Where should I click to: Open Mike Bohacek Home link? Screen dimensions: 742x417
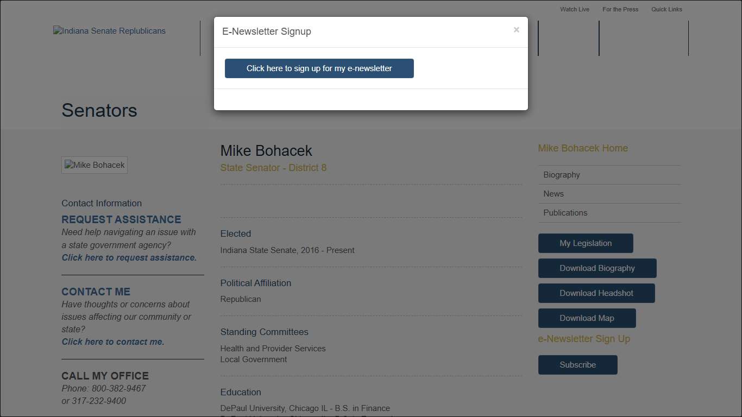pos(582,148)
